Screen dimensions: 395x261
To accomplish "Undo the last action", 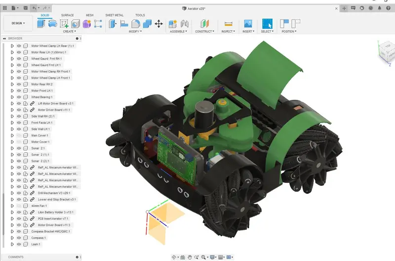I will coord(34,8).
